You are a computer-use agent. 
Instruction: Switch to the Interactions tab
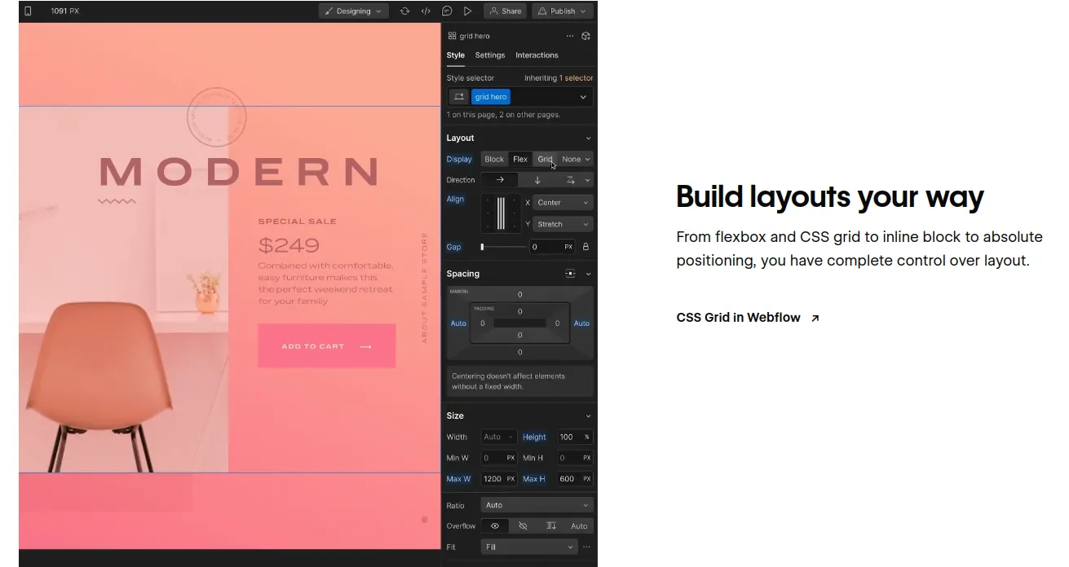point(537,55)
